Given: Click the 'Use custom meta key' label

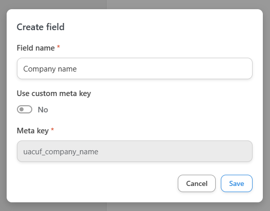Looking at the screenshot, I should click(x=54, y=93).
